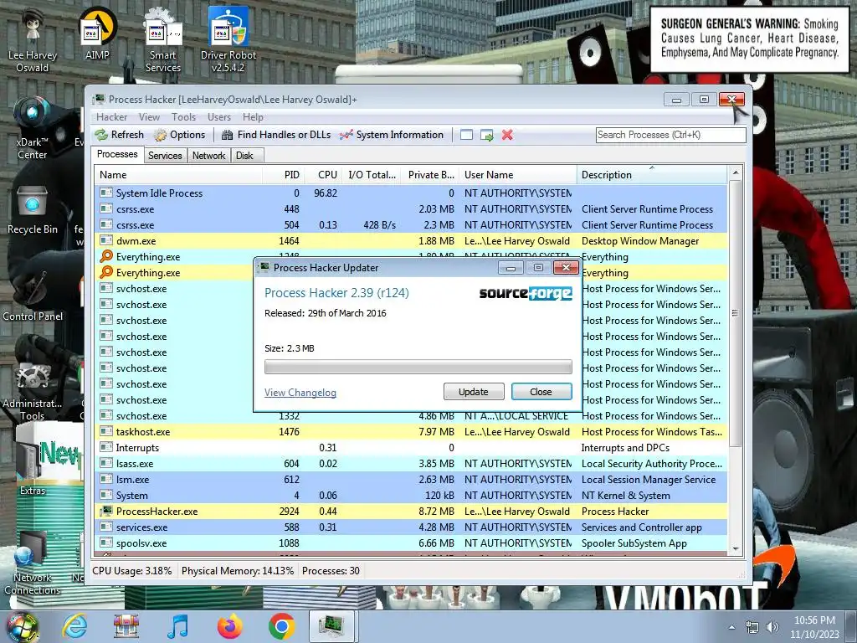
Task: Select the lsass.exe process row
Action: click(x=412, y=463)
